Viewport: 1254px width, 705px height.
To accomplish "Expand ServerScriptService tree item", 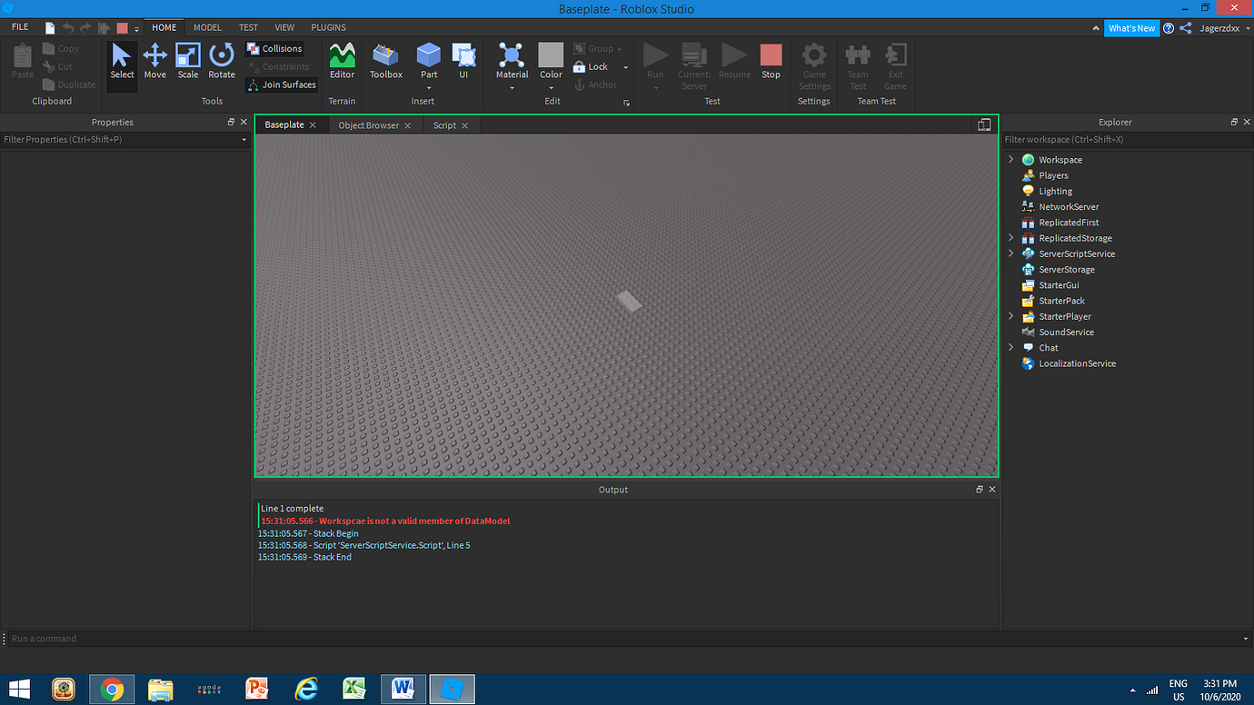I will pos(1010,253).
